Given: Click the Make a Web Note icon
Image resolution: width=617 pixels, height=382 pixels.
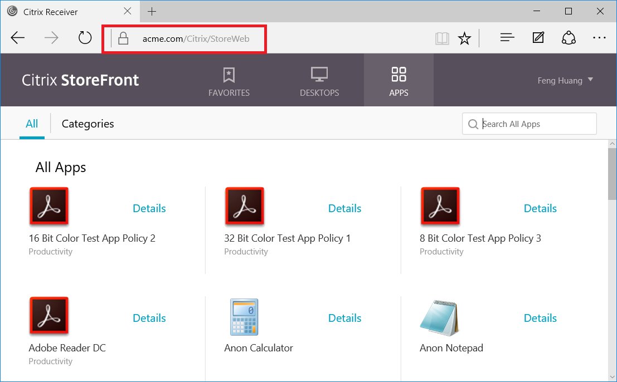Looking at the screenshot, I should (x=537, y=37).
